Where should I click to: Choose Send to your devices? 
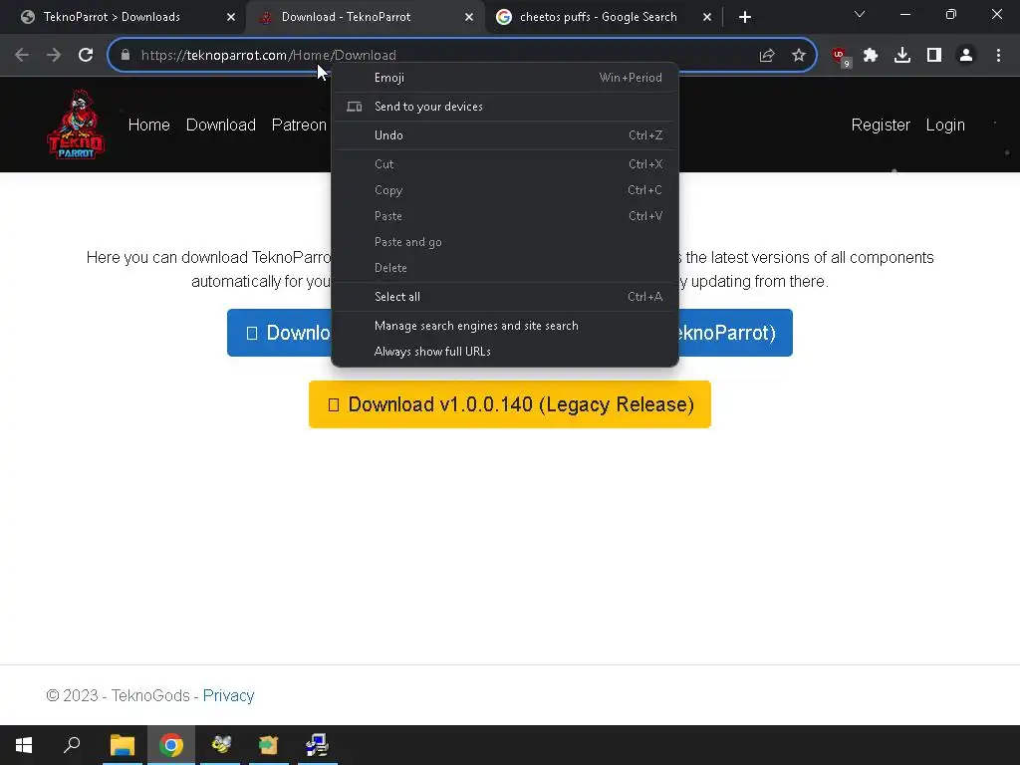coord(505,106)
